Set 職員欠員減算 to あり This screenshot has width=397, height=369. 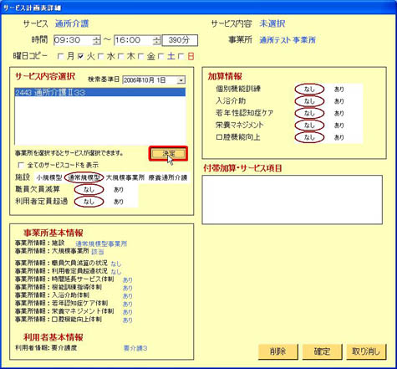(x=119, y=190)
